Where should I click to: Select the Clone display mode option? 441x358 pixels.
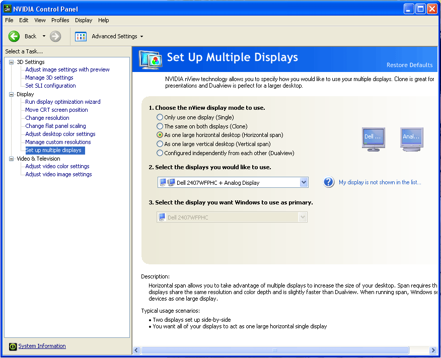pos(160,126)
